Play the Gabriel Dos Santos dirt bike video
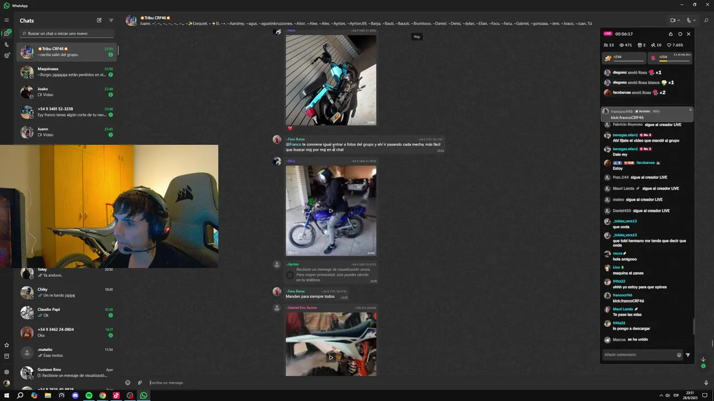 [x=331, y=358]
